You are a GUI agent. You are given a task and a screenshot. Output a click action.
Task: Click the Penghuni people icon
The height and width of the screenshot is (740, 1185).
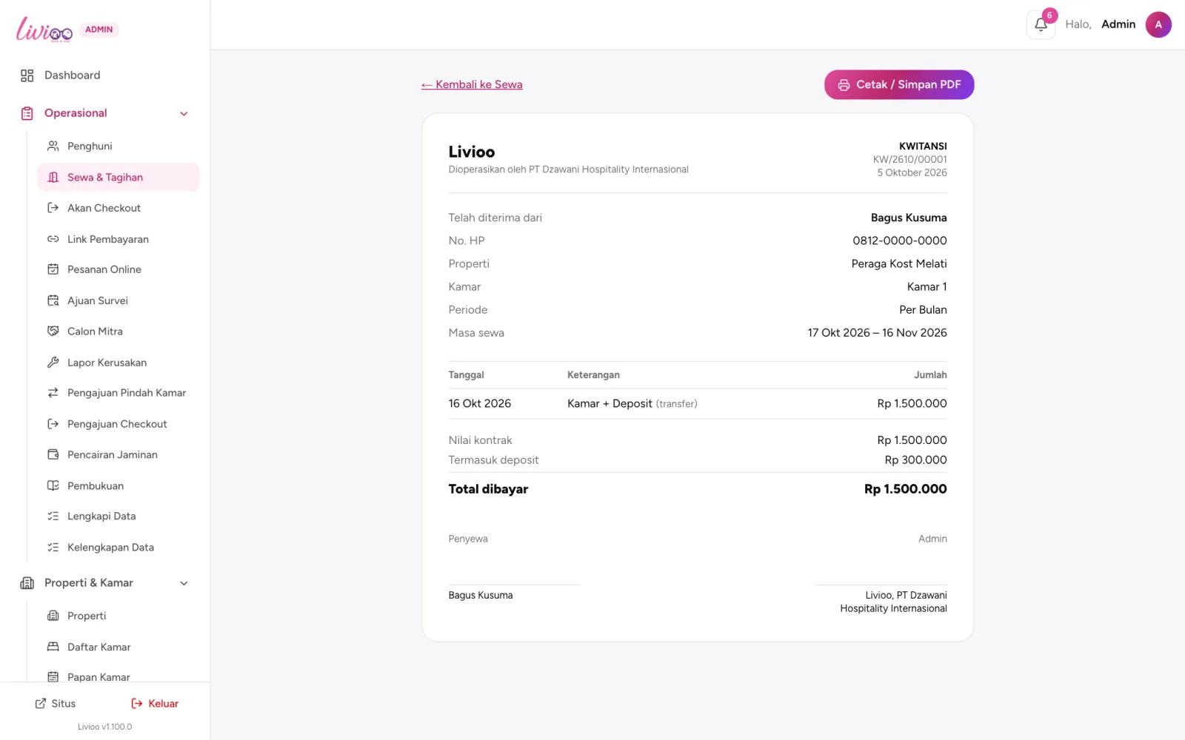53,146
